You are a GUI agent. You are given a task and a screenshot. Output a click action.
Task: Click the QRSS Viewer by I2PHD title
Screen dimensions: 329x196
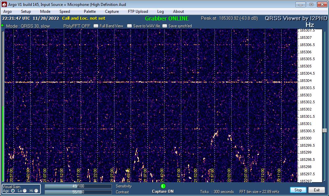[x=296, y=18]
